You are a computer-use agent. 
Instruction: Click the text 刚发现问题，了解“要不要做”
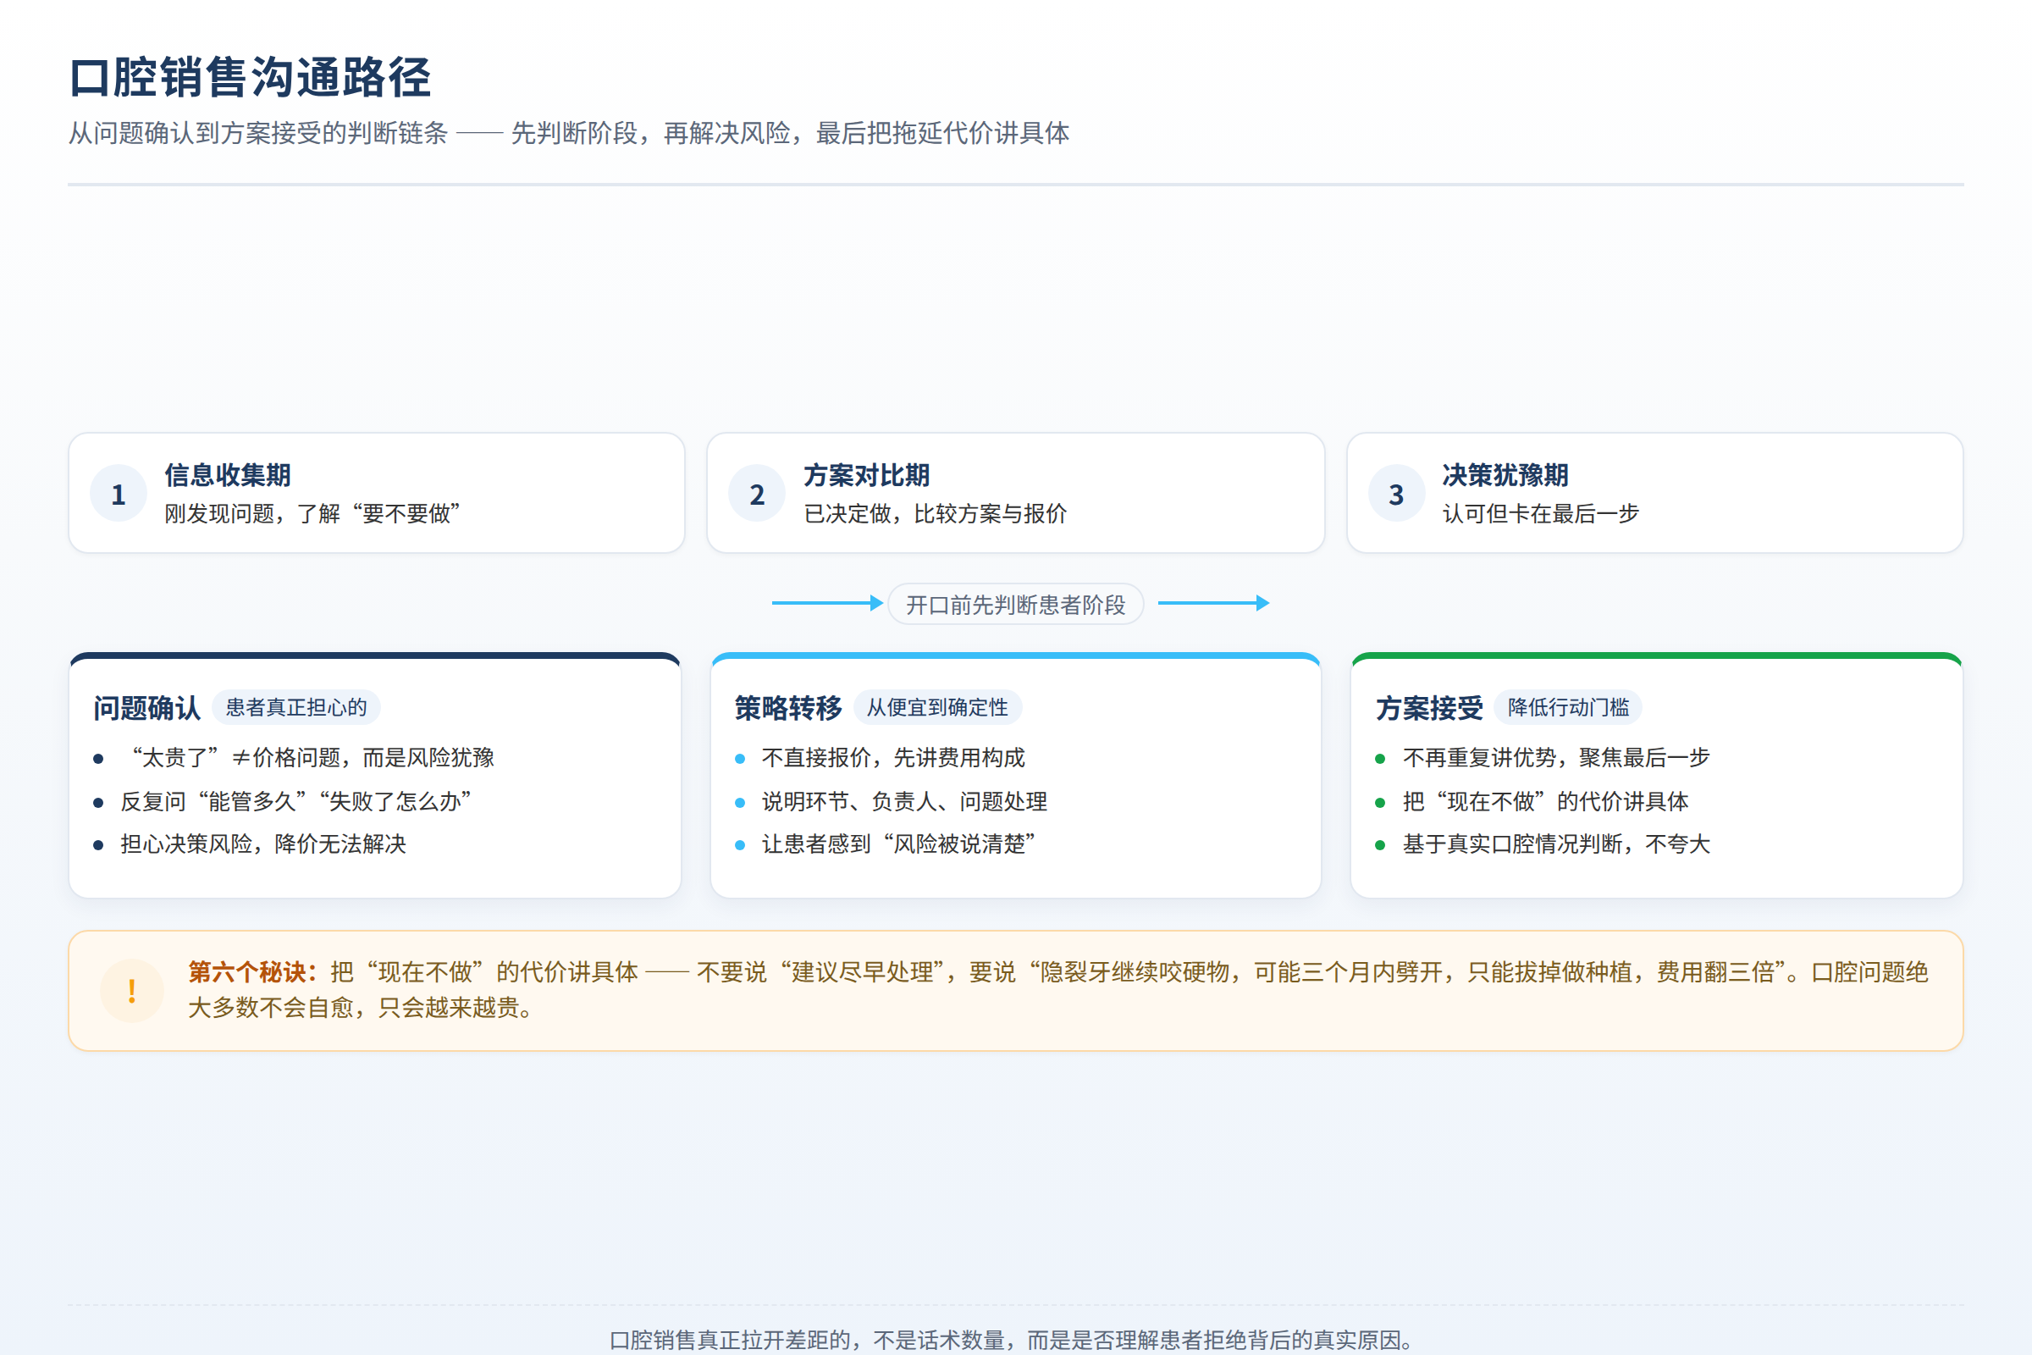tap(312, 513)
